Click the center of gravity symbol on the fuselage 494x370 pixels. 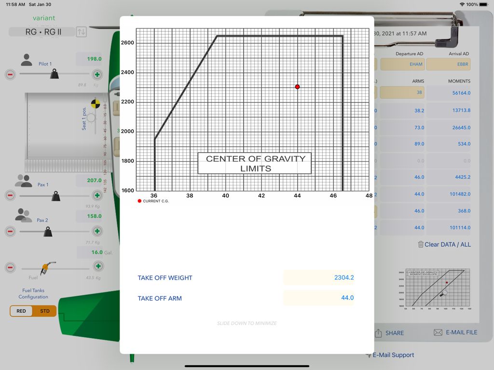96,103
